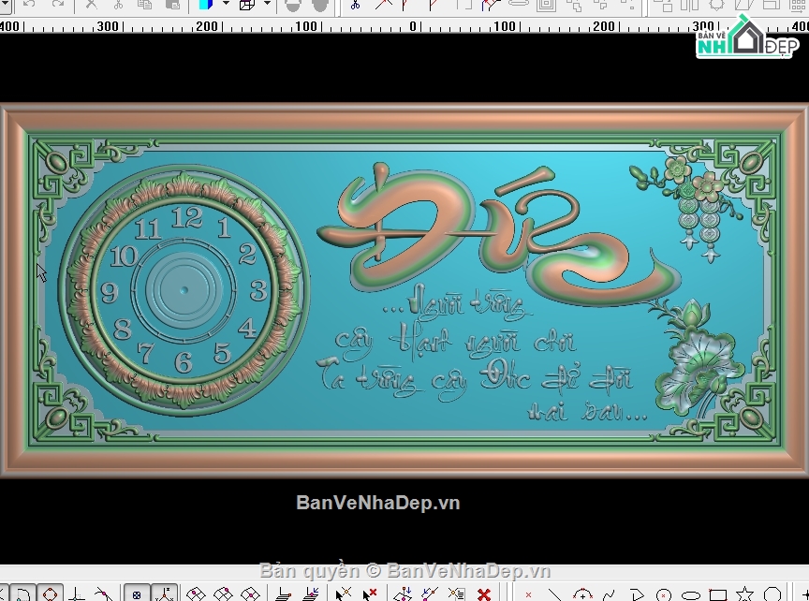Choose the rectangle drawing tool

pyautogui.click(x=717, y=594)
